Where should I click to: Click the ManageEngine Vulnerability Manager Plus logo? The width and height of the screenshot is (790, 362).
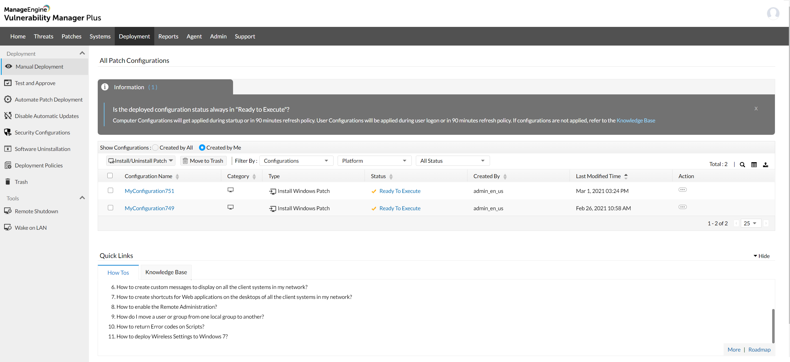[x=52, y=13]
